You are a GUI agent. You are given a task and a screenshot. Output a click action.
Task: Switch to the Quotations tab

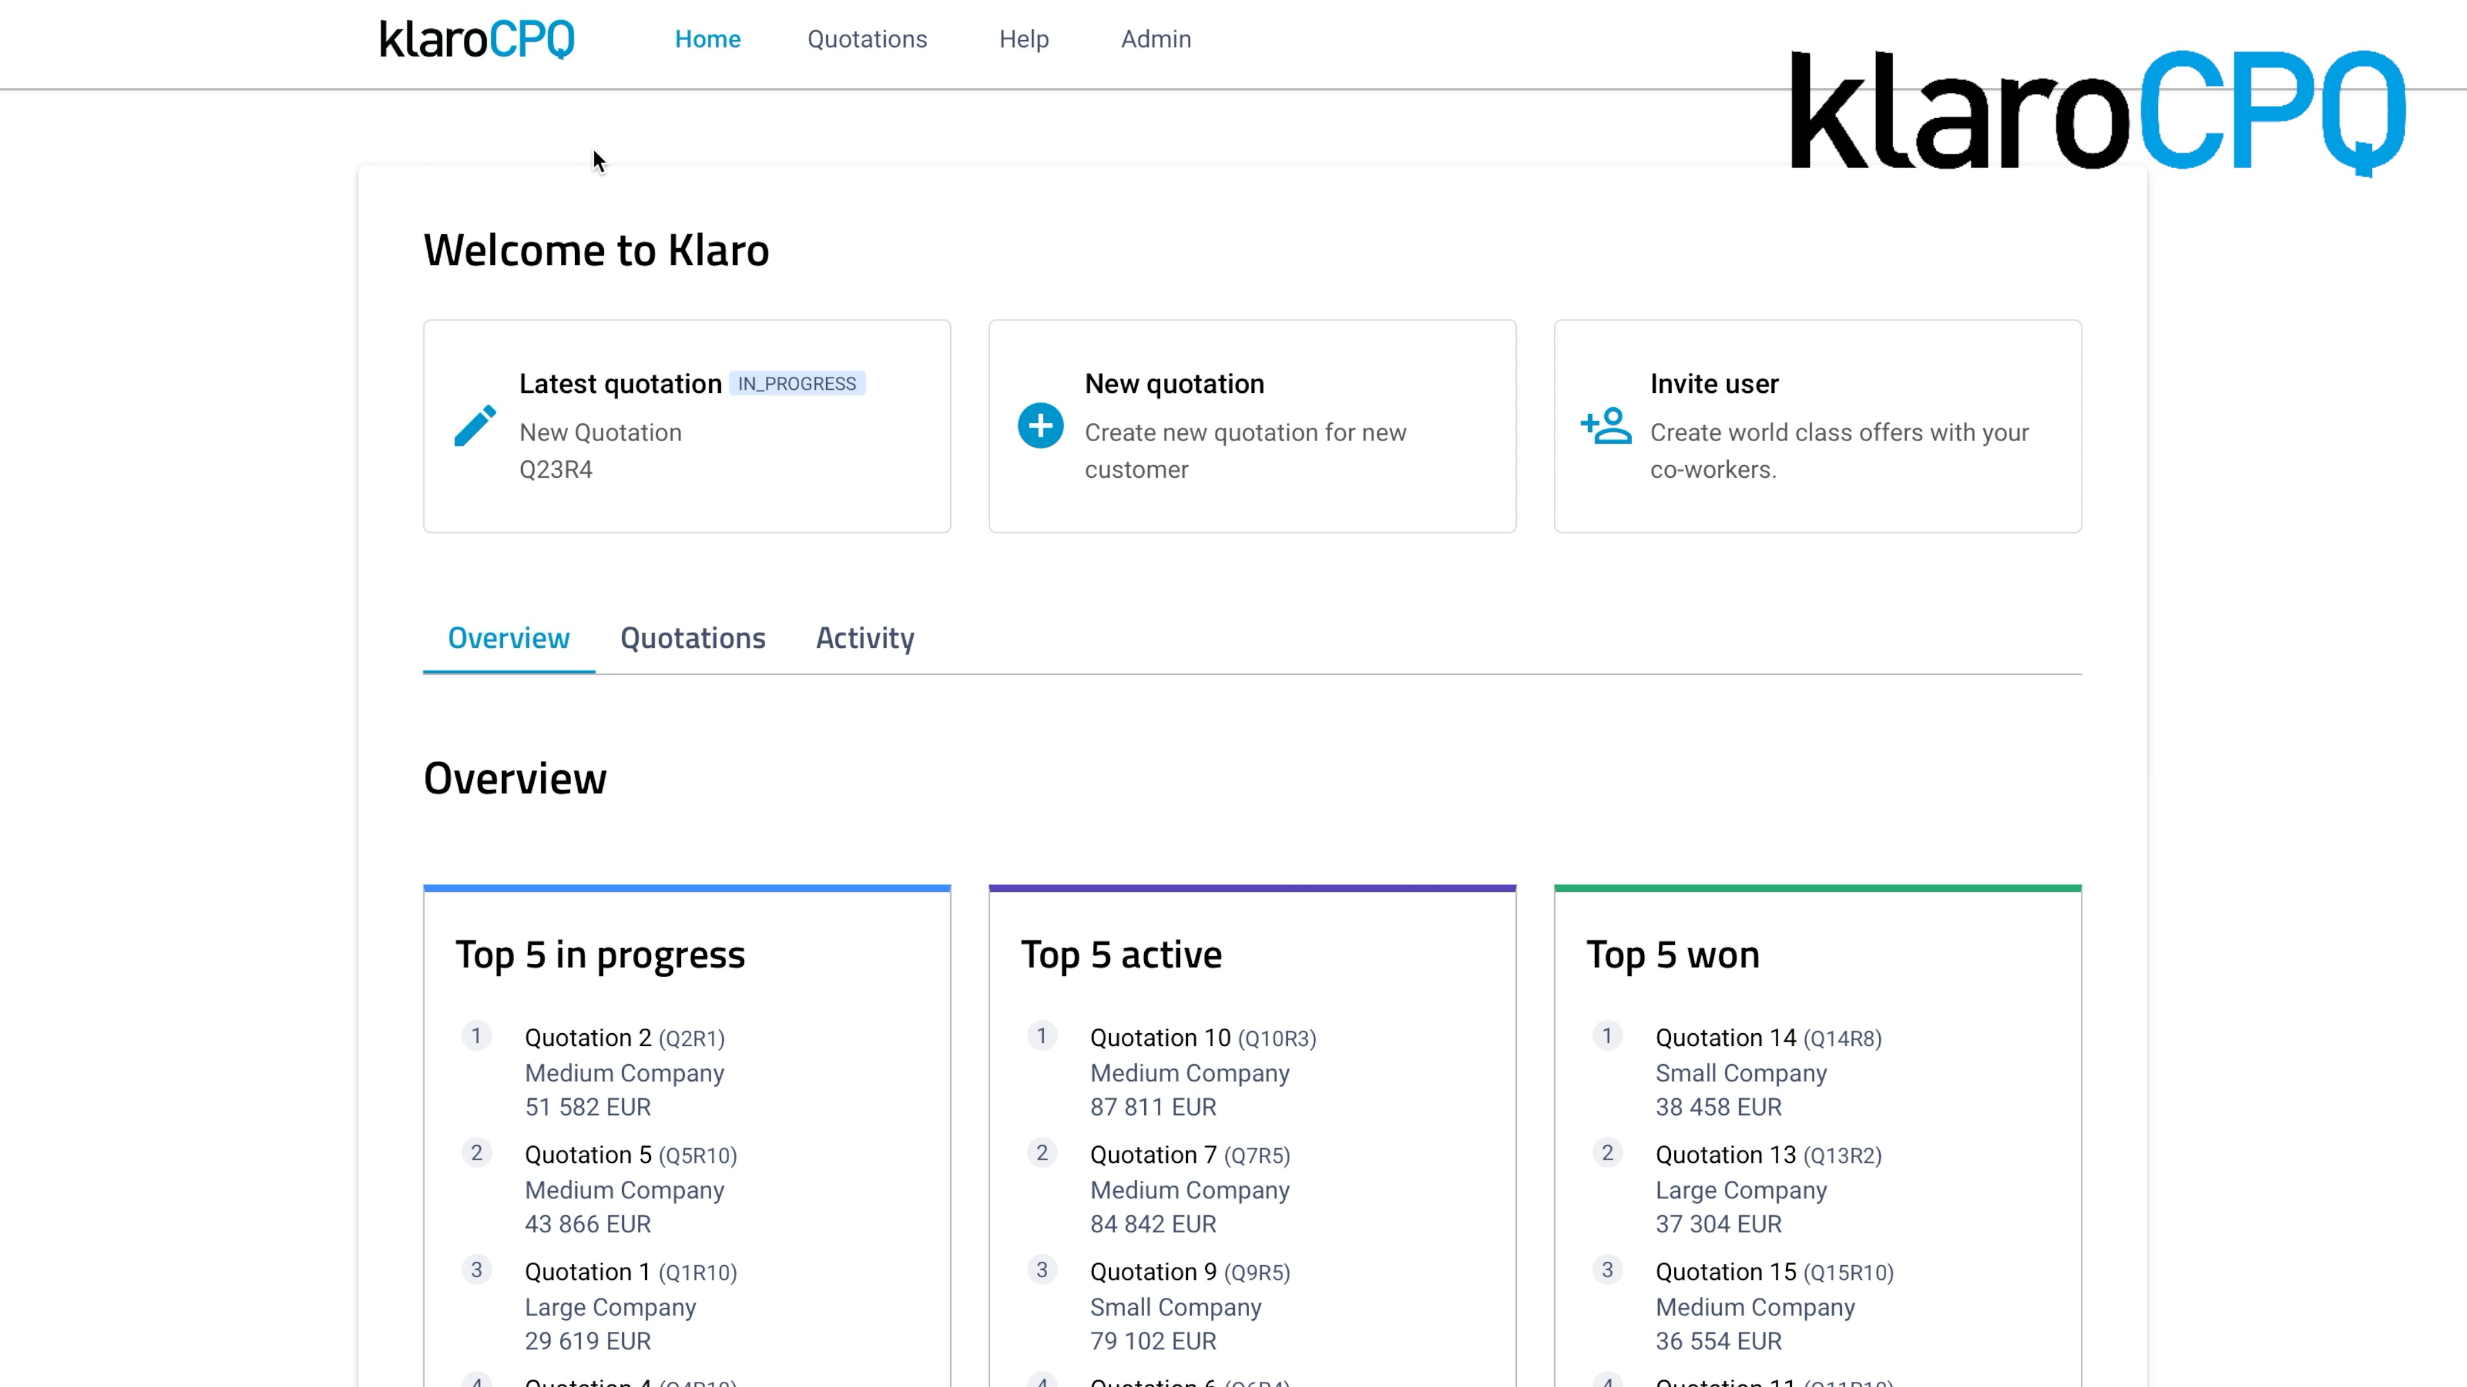coord(693,638)
